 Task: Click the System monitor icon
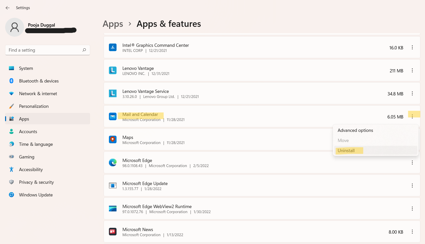[x=11, y=68]
